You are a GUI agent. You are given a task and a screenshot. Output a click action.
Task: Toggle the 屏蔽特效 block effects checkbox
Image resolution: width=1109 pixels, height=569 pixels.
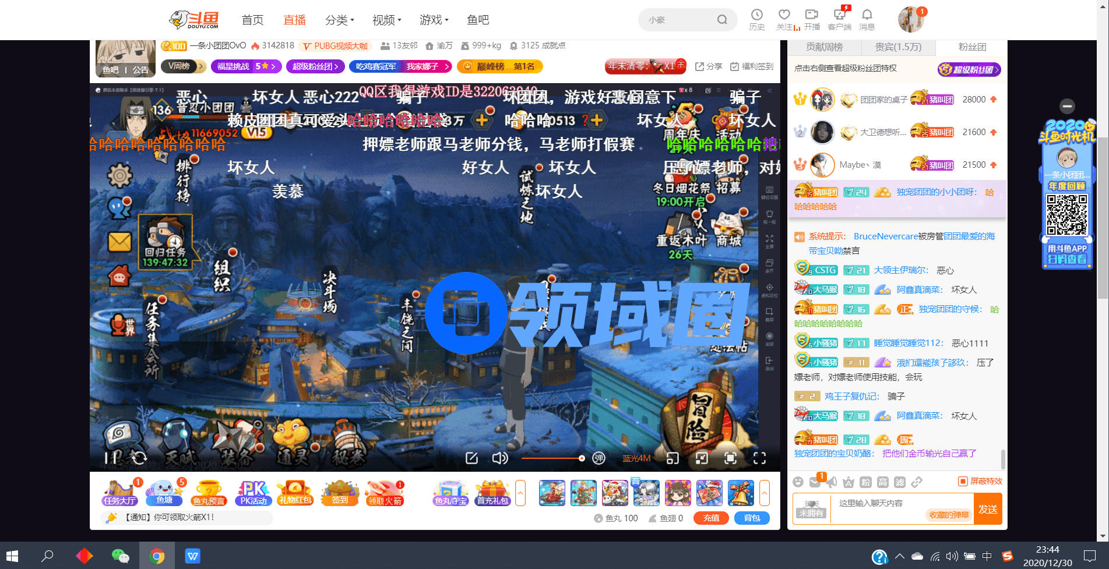tap(963, 481)
